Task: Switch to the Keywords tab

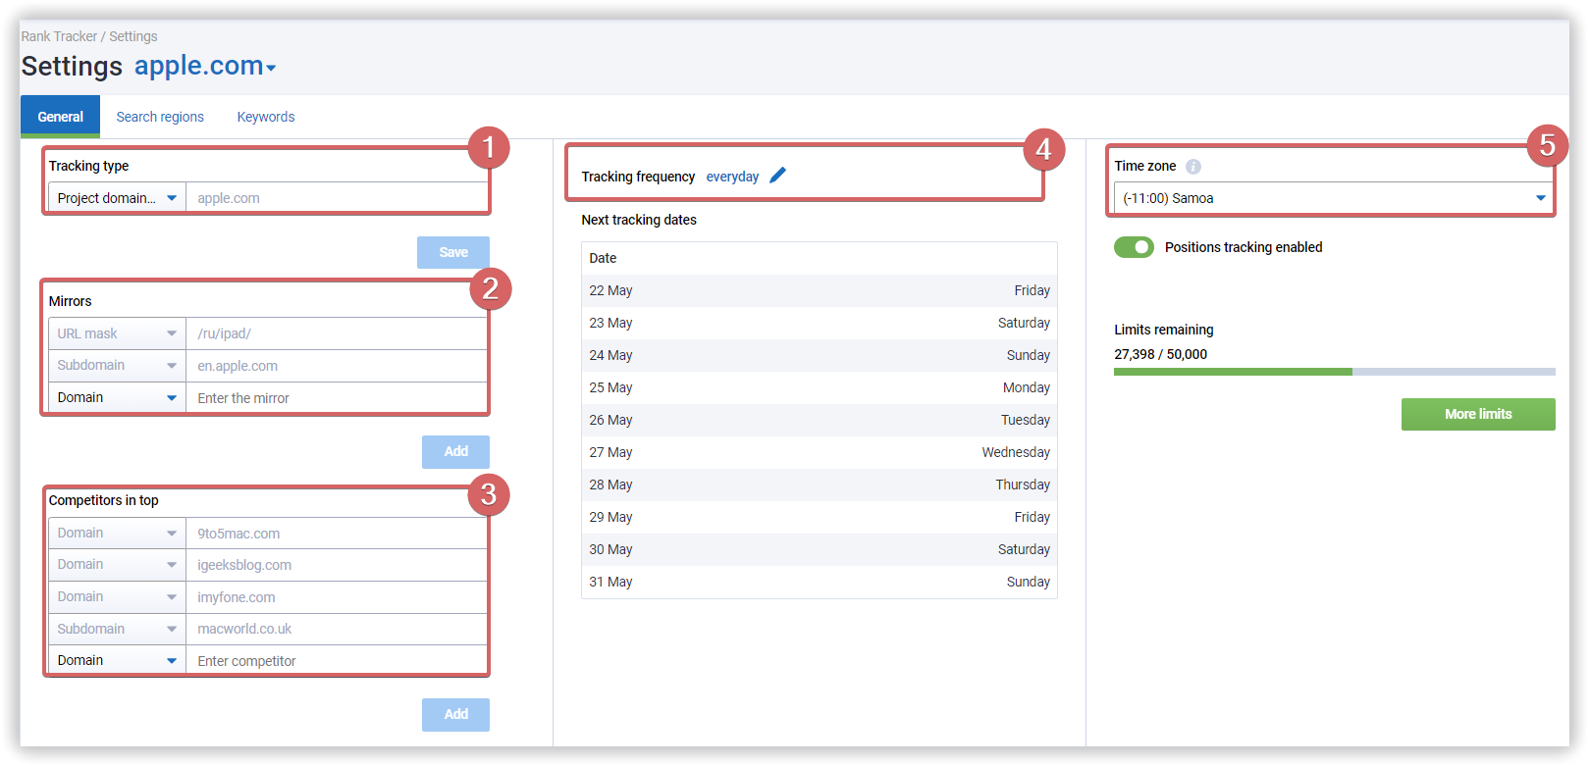Action: click(266, 117)
